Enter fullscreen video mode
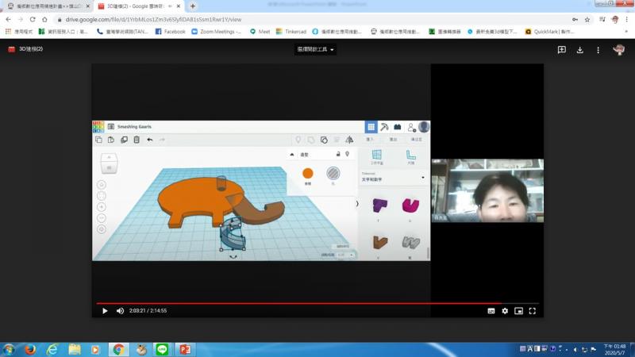Screen dimensions: 635x357 click(533, 311)
